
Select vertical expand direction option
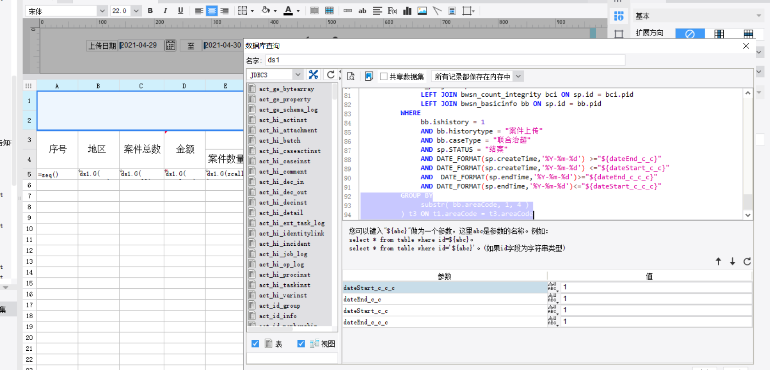coord(719,33)
